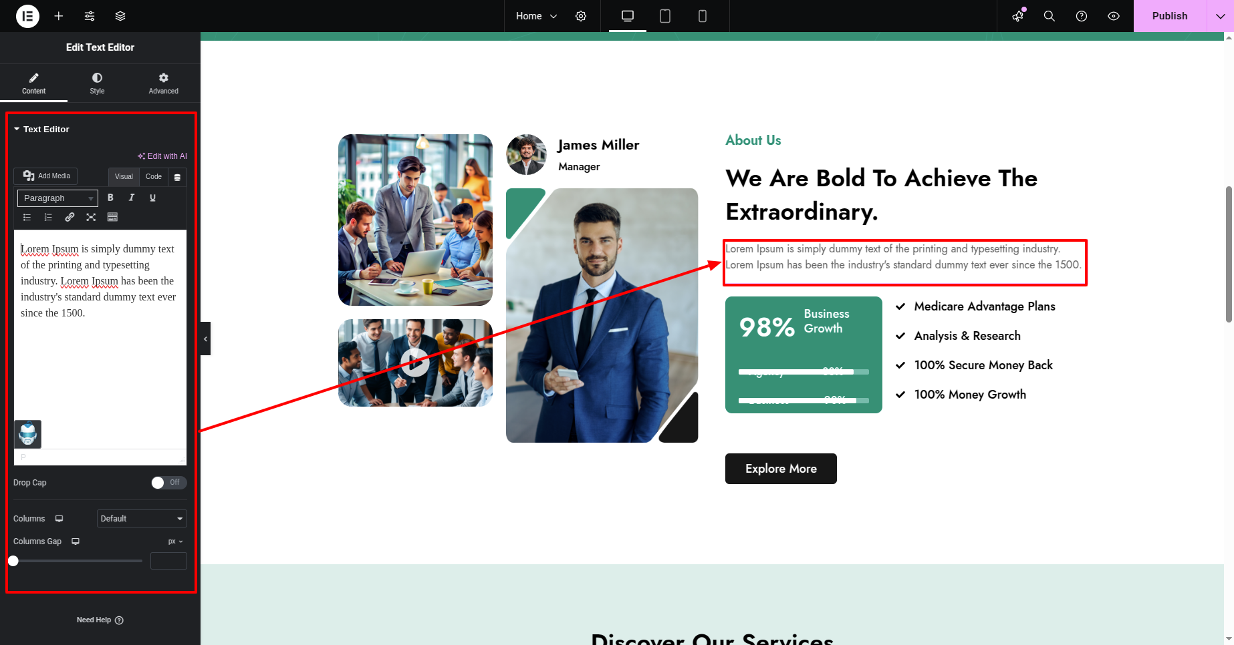The width and height of the screenshot is (1234, 645).
Task: Select 'We Are Bold To Achieve' heading
Action: [x=882, y=194]
